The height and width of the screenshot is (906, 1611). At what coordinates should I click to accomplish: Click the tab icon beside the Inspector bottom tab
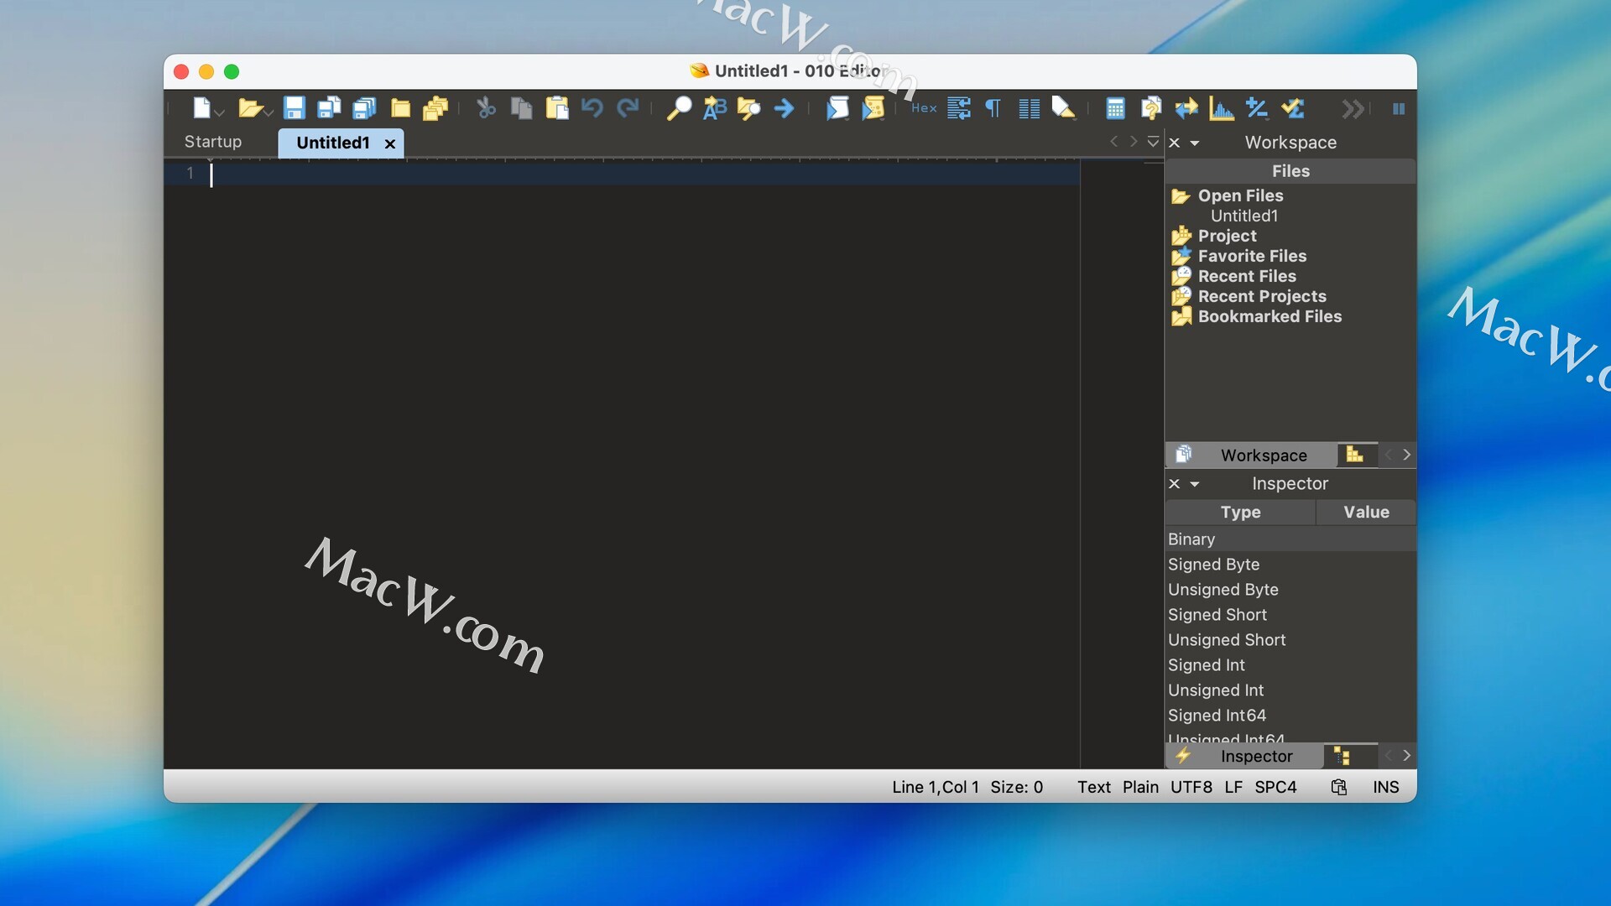[x=1342, y=756]
